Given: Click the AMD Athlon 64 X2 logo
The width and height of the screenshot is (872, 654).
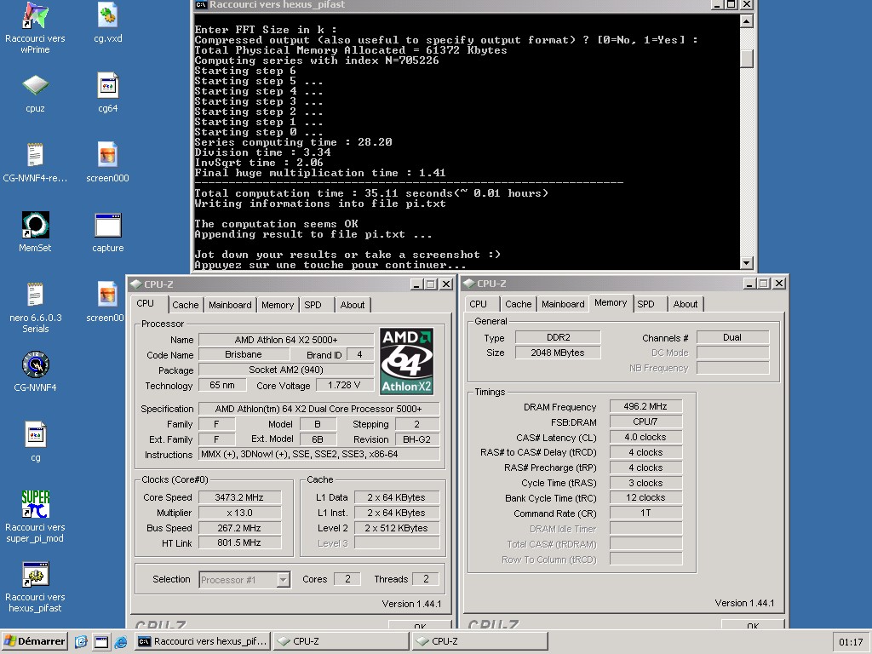Looking at the screenshot, I should [x=406, y=361].
